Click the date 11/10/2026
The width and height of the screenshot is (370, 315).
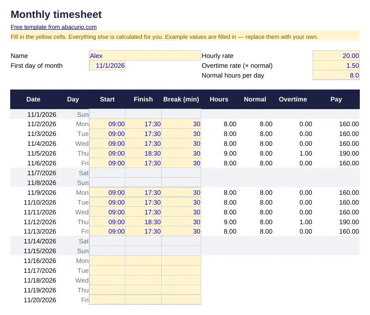pos(40,202)
